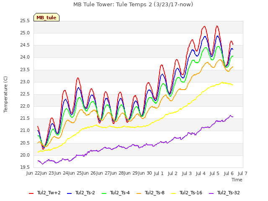The height and width of the screenshot is (201, 268).
Task: Click the Jun 24 x-axis label
Action: [x=61, y=173]
